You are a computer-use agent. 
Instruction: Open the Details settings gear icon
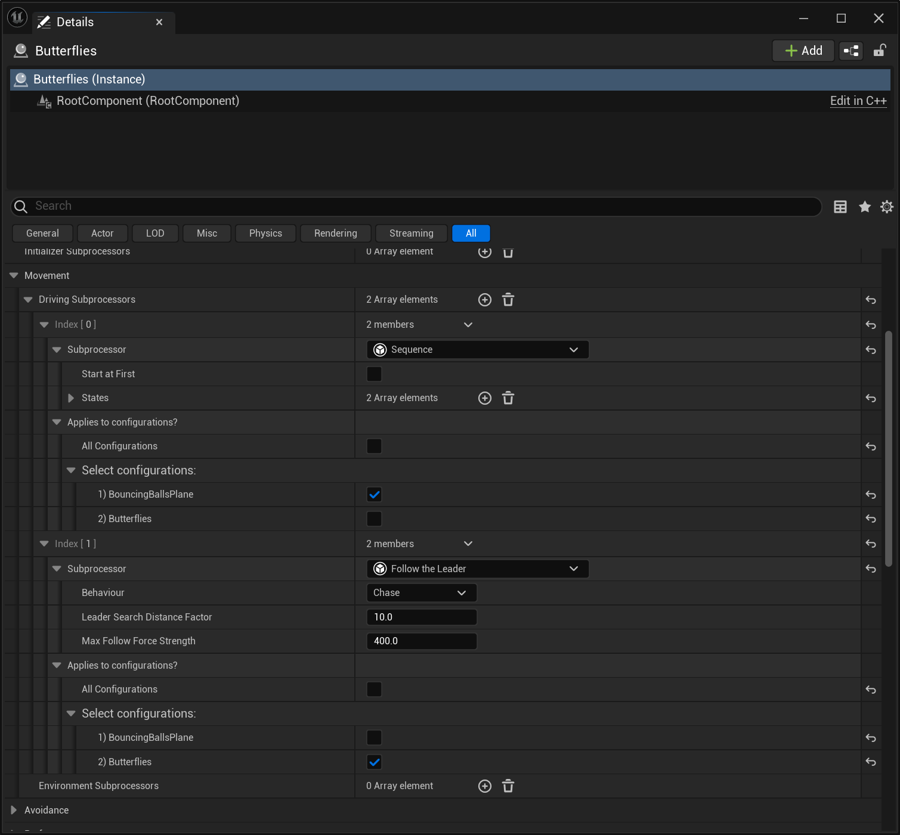pos(887,207)
